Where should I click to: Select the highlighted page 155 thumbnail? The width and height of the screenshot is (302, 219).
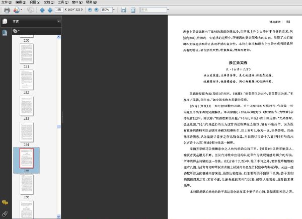27,158
